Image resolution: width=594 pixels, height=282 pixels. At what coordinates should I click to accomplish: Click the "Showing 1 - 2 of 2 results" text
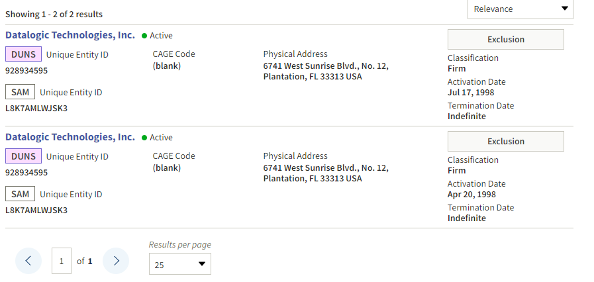point(54,14)
